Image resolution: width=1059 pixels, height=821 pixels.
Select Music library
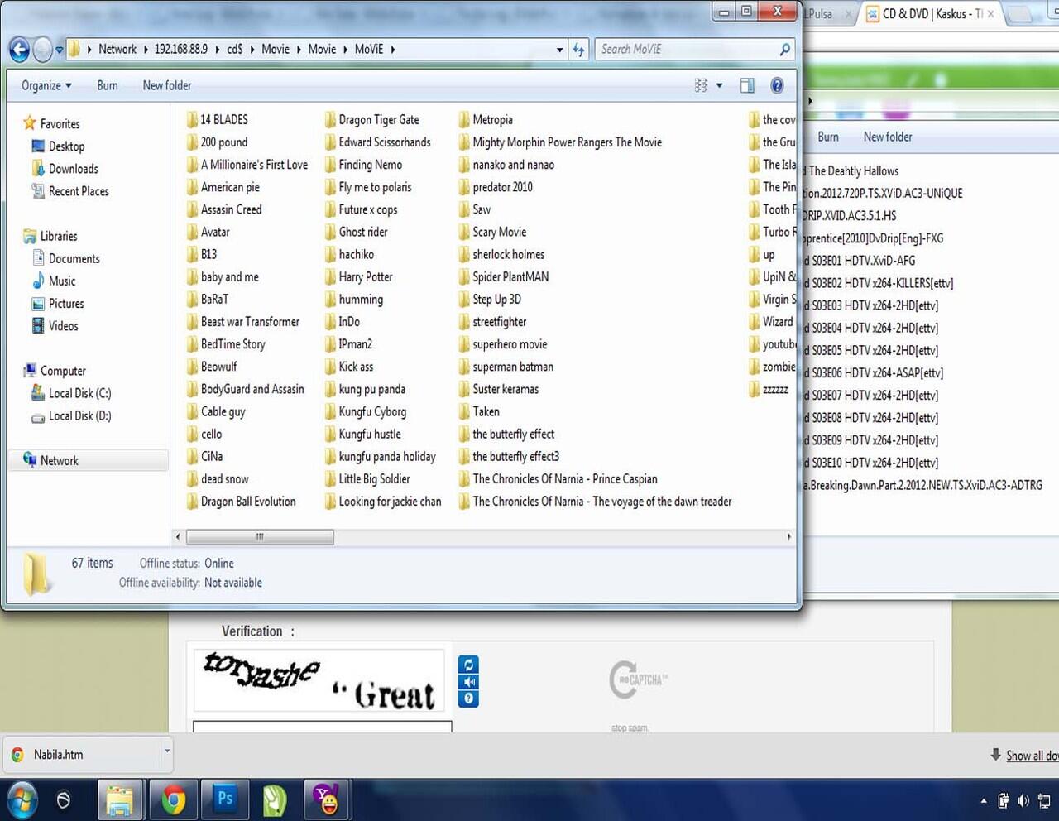(x=54, y=281)
